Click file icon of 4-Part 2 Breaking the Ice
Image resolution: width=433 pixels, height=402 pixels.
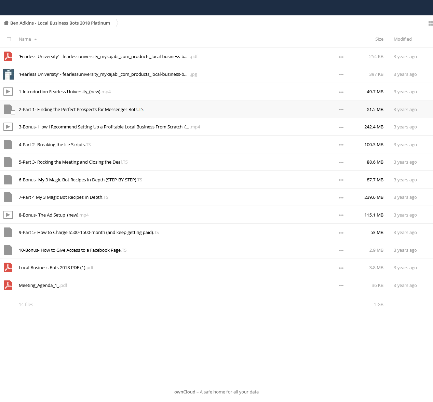tap(8, 144)
